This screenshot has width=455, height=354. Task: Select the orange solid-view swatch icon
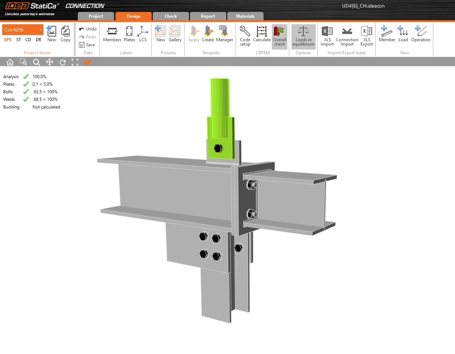[x=87, y=62]
